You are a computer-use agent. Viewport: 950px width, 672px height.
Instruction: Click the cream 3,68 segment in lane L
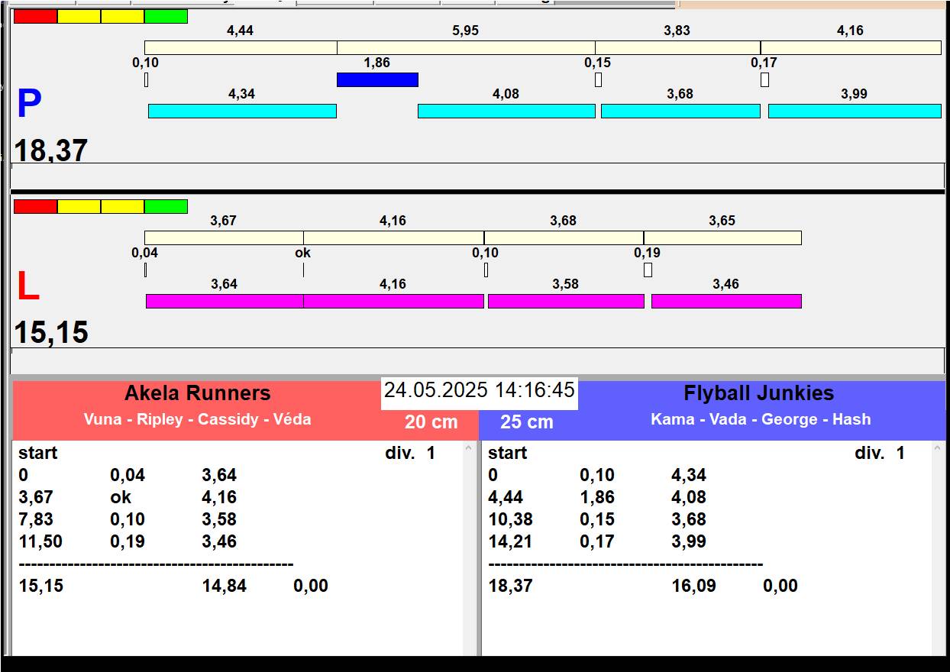[x=564, y=237]
